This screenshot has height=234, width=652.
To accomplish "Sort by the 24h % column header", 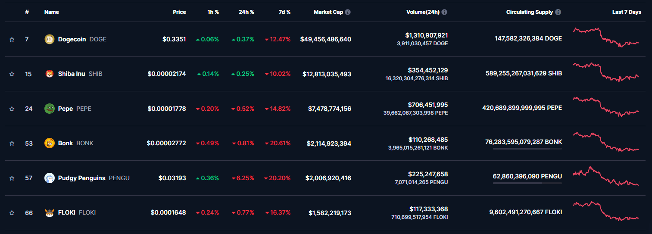I will [x=246, y=12].
